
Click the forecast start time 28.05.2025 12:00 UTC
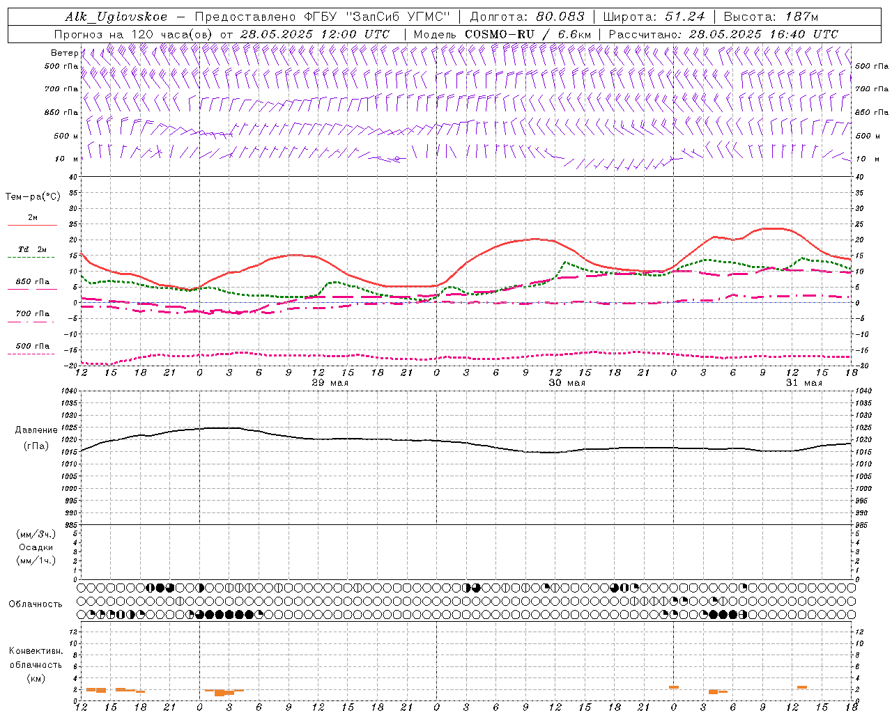point(315,34)
